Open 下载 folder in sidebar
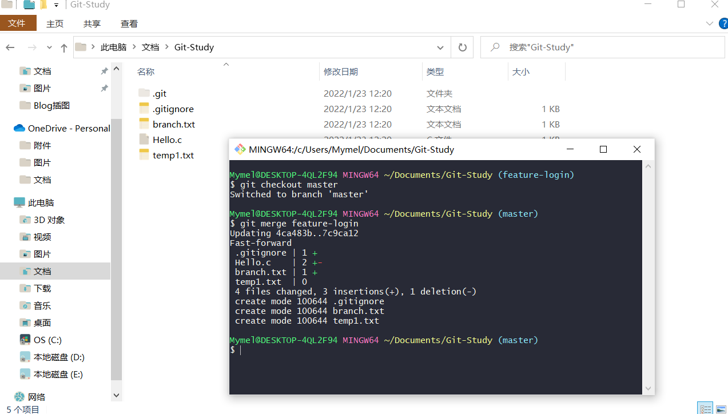 [x=35, y=288]
